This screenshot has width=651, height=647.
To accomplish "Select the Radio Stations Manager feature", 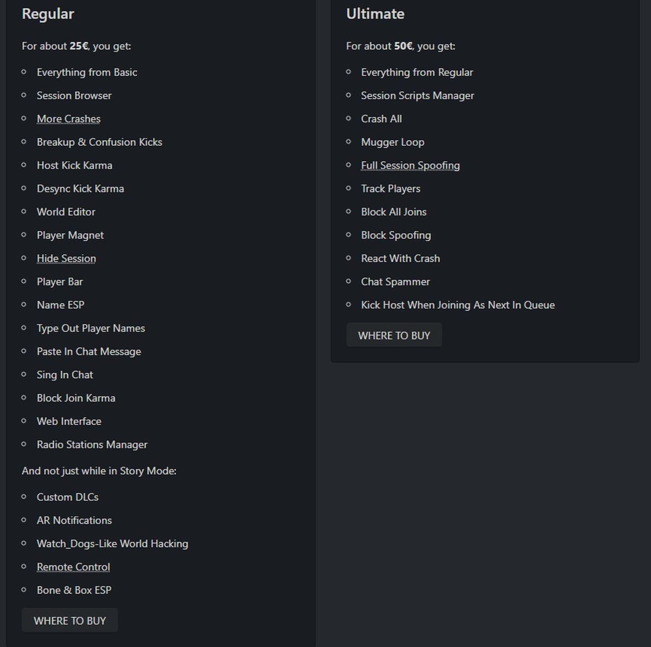I will point(92,444).
